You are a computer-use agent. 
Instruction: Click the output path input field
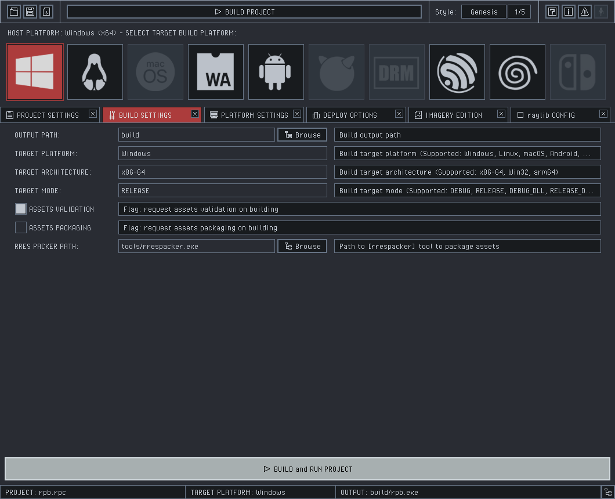coord(197,135)
